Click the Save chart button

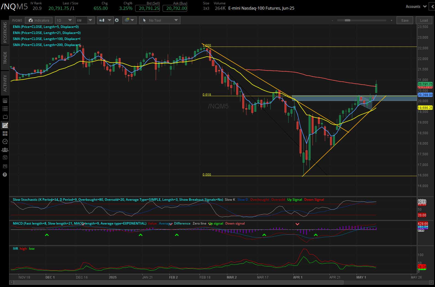point(405,20)
